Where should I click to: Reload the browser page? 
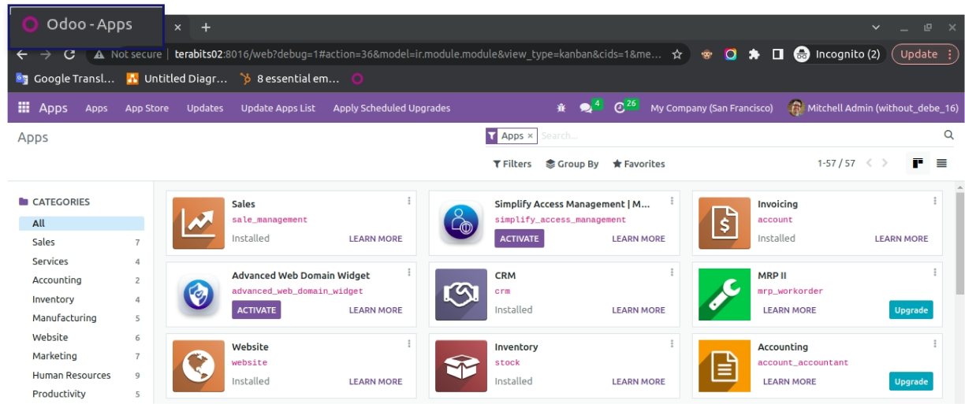(69, 54)
